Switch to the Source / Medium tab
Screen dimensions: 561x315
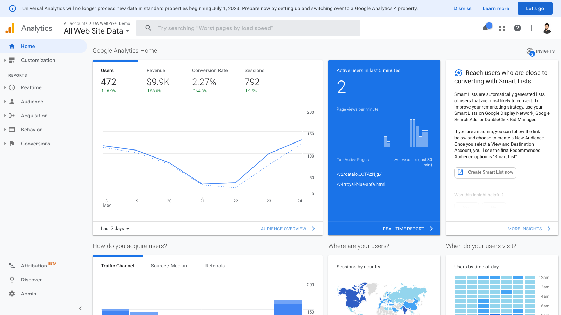pyautogui.click(x=170, y=266)
